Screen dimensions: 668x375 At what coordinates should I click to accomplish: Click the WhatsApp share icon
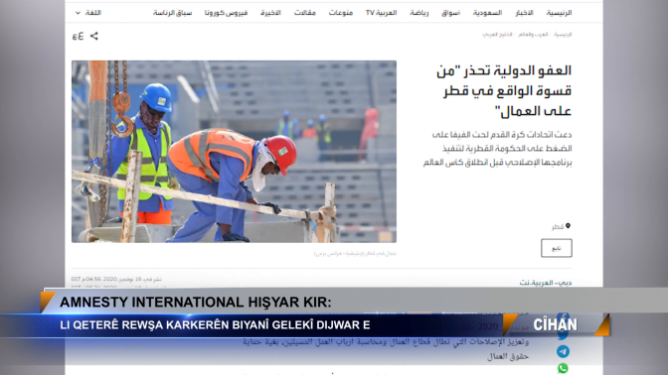(x=563, y=368)
